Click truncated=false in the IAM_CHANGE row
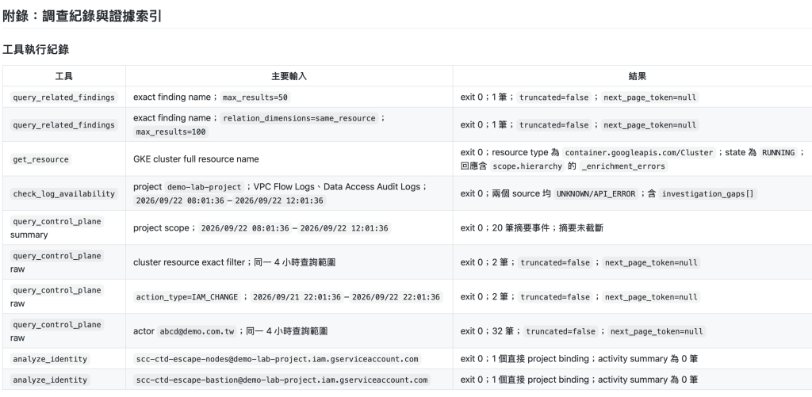Screen dimensions: 812x397 coord(555,297)
